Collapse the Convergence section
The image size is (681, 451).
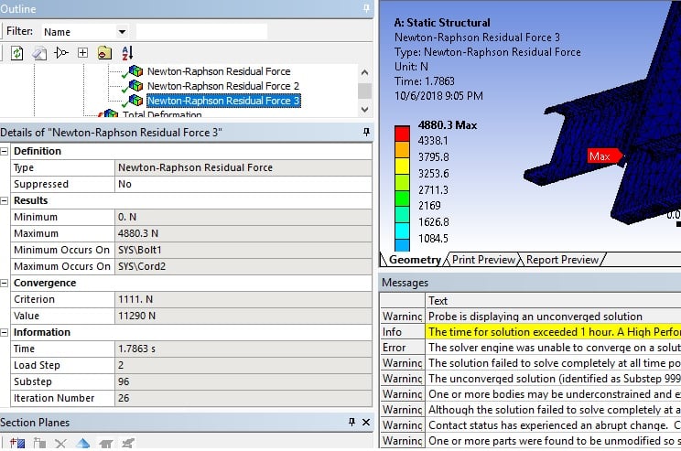[5, 283]
